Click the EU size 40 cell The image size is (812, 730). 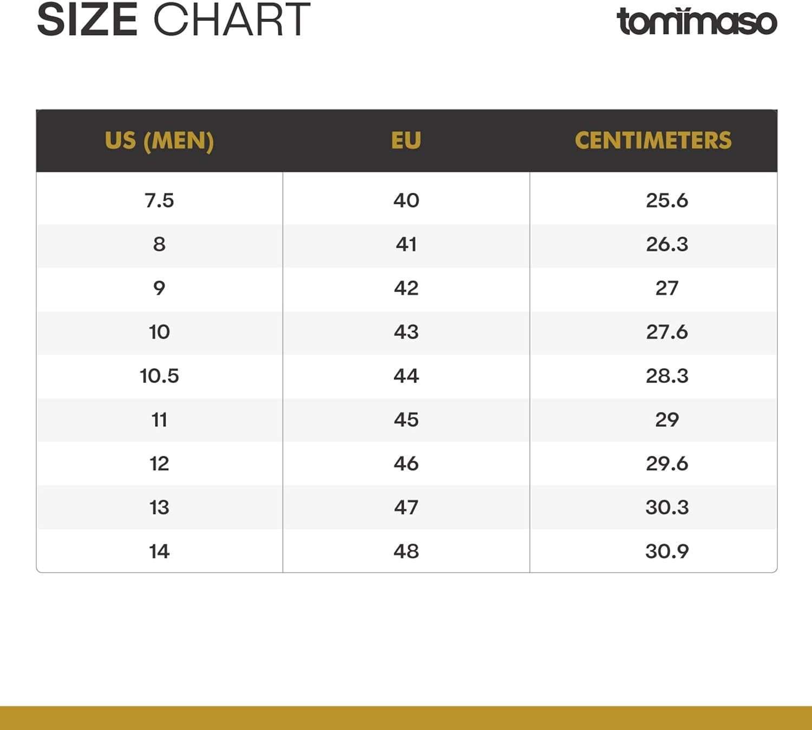coord(406,201)
